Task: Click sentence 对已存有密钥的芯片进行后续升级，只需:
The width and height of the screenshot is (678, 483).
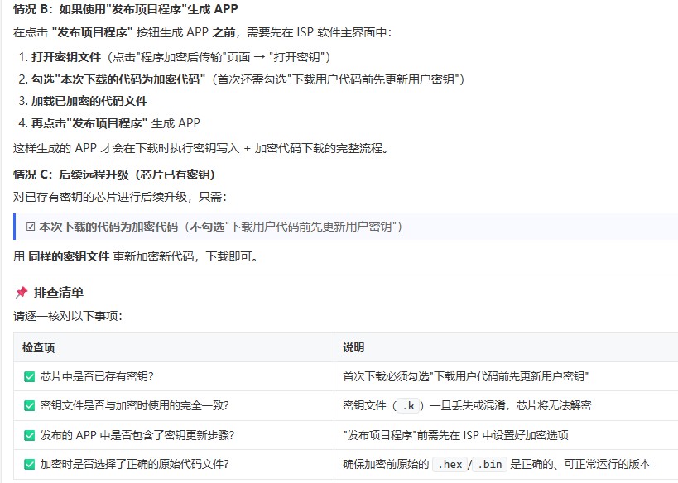Action: pos(120,197)
